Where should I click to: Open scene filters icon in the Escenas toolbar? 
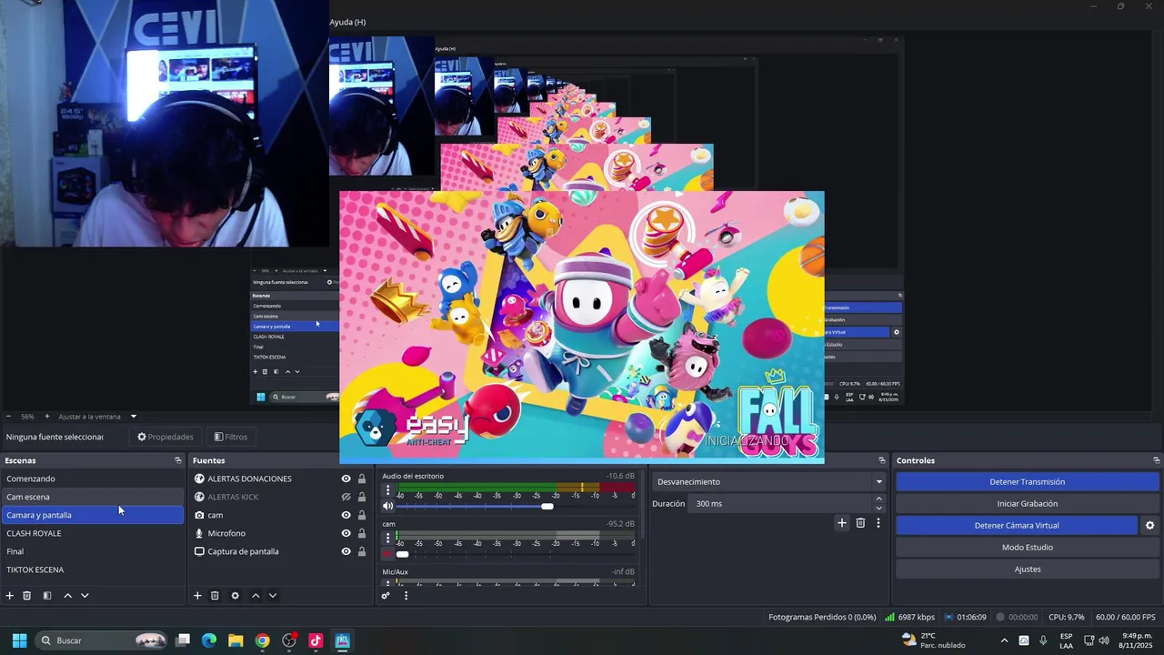point(47,596)
